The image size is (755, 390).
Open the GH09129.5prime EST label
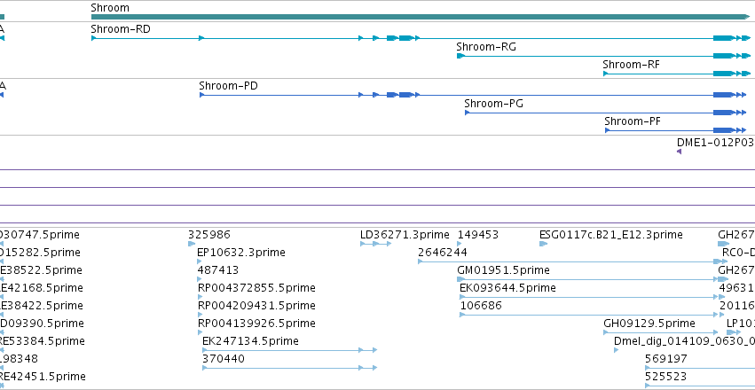649,324
